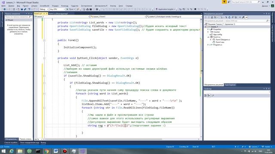The height and width of the screenshot is (154, 275).
Task: Collapse the saveFile.ShowDialog if block
Action: click(44, 76)
